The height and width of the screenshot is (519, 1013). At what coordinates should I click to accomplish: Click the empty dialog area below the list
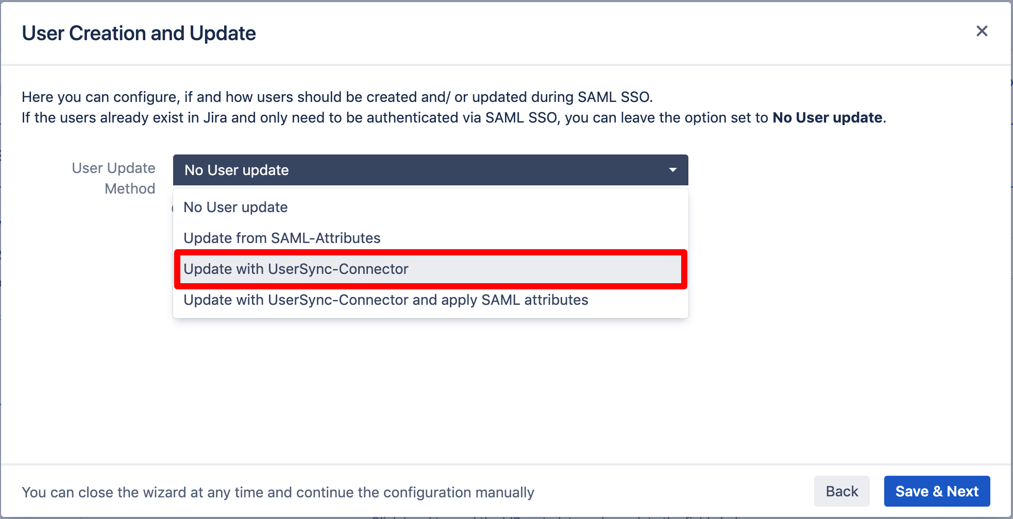[x=505, y=391]
